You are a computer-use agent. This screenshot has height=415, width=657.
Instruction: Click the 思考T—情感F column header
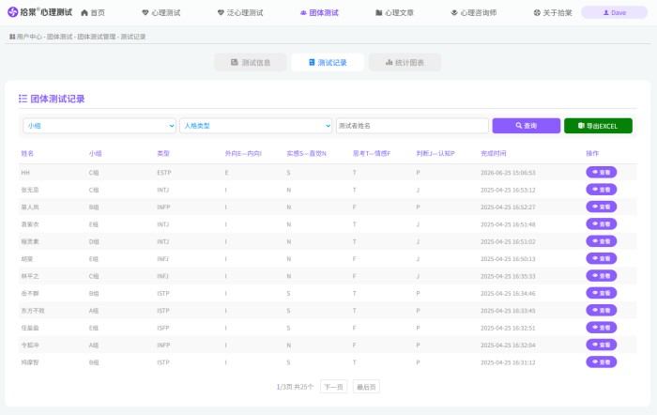(x=372, y=153)
